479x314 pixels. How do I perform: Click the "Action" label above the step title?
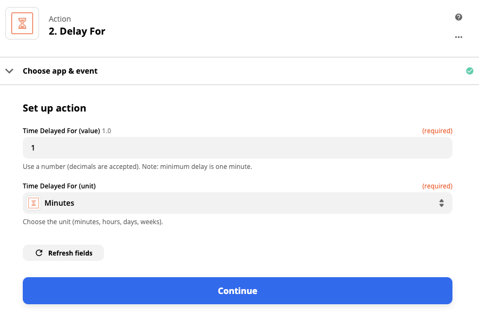pos(60,19)
